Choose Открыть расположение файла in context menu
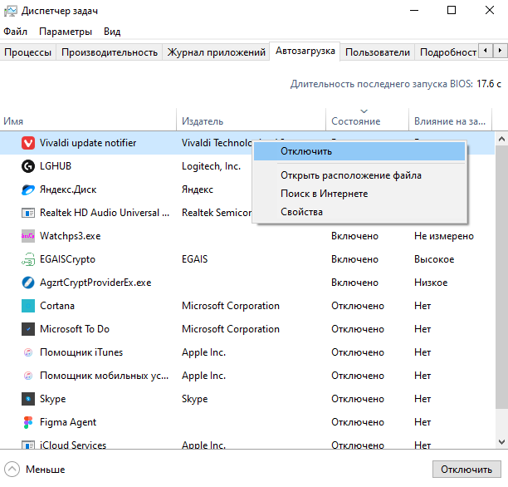The width and height of the screenshot is (508, 487). coord(359,175)
